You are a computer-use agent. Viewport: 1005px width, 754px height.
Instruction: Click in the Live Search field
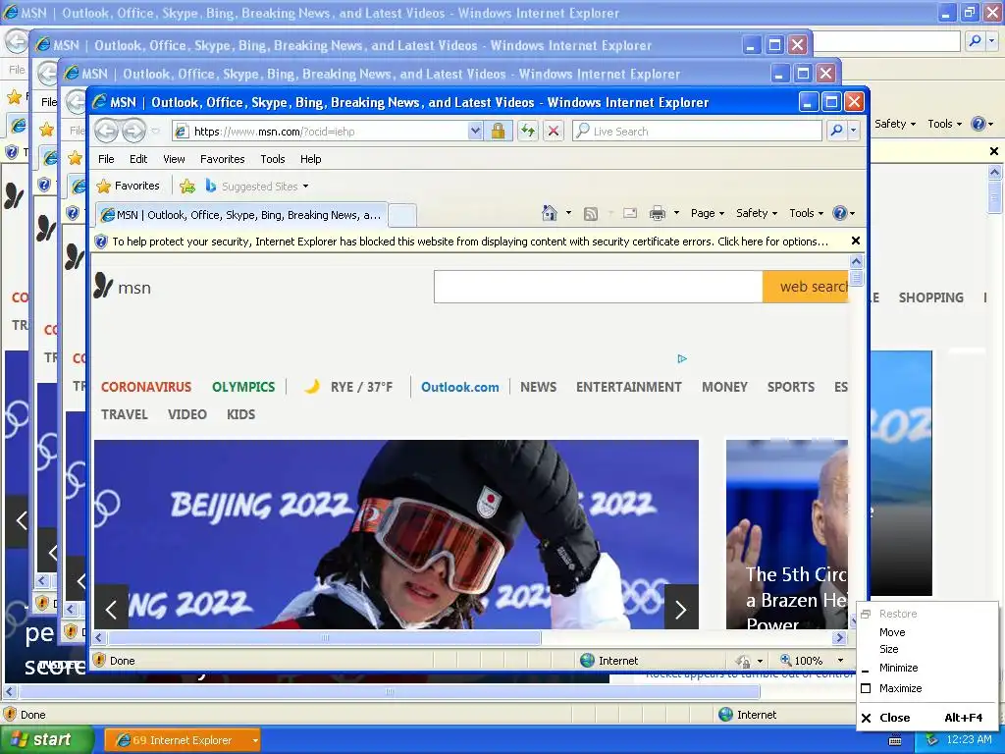(697, 131)
